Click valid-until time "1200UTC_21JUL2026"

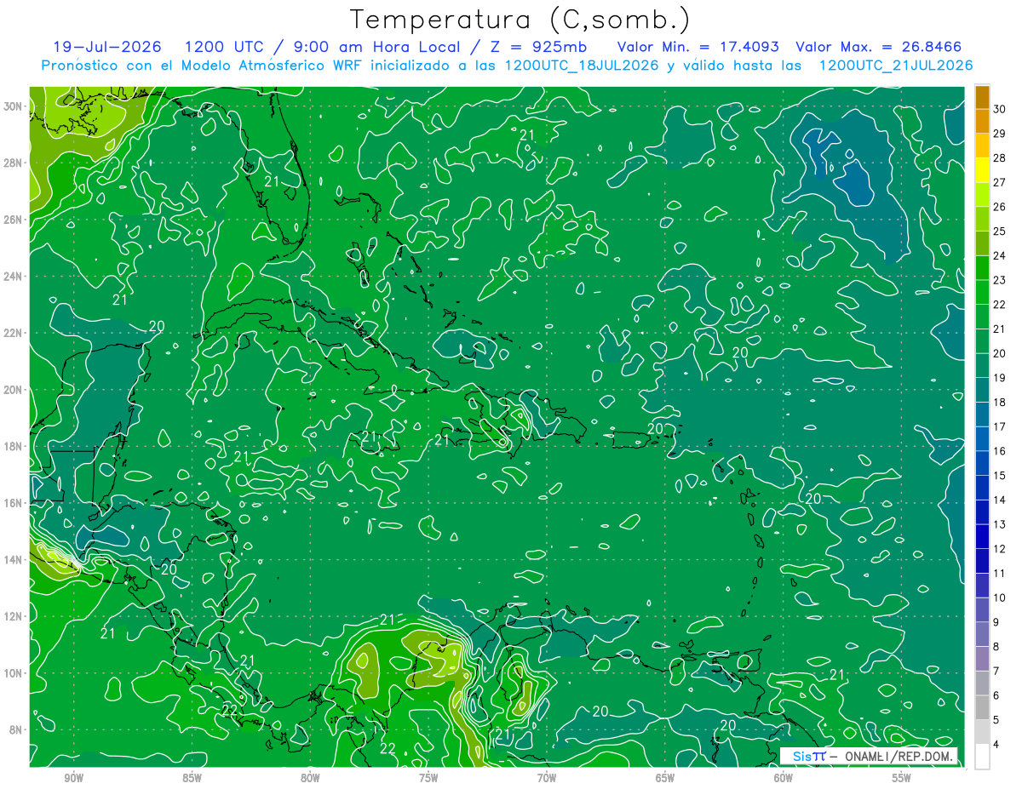[895, 66]
